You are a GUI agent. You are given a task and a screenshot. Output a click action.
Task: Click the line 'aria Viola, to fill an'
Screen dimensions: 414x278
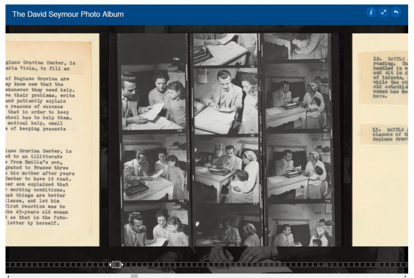[x=37, y=68]
